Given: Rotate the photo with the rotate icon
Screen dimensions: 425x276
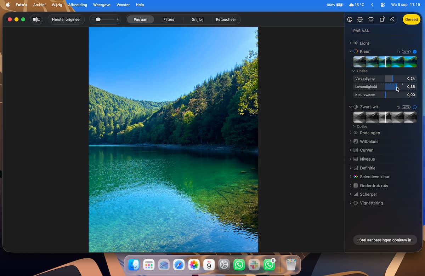Looking at the screenshot, I should (382, 19).
